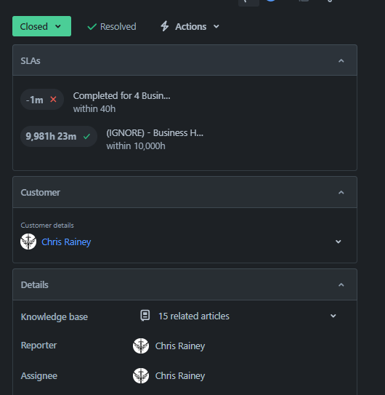Click the Details panel header title
This screenshot has width=385, height=395.
pos(34,285)
